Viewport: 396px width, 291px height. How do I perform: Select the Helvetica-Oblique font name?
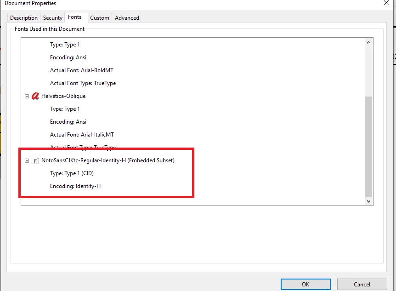tap(63, 96)
